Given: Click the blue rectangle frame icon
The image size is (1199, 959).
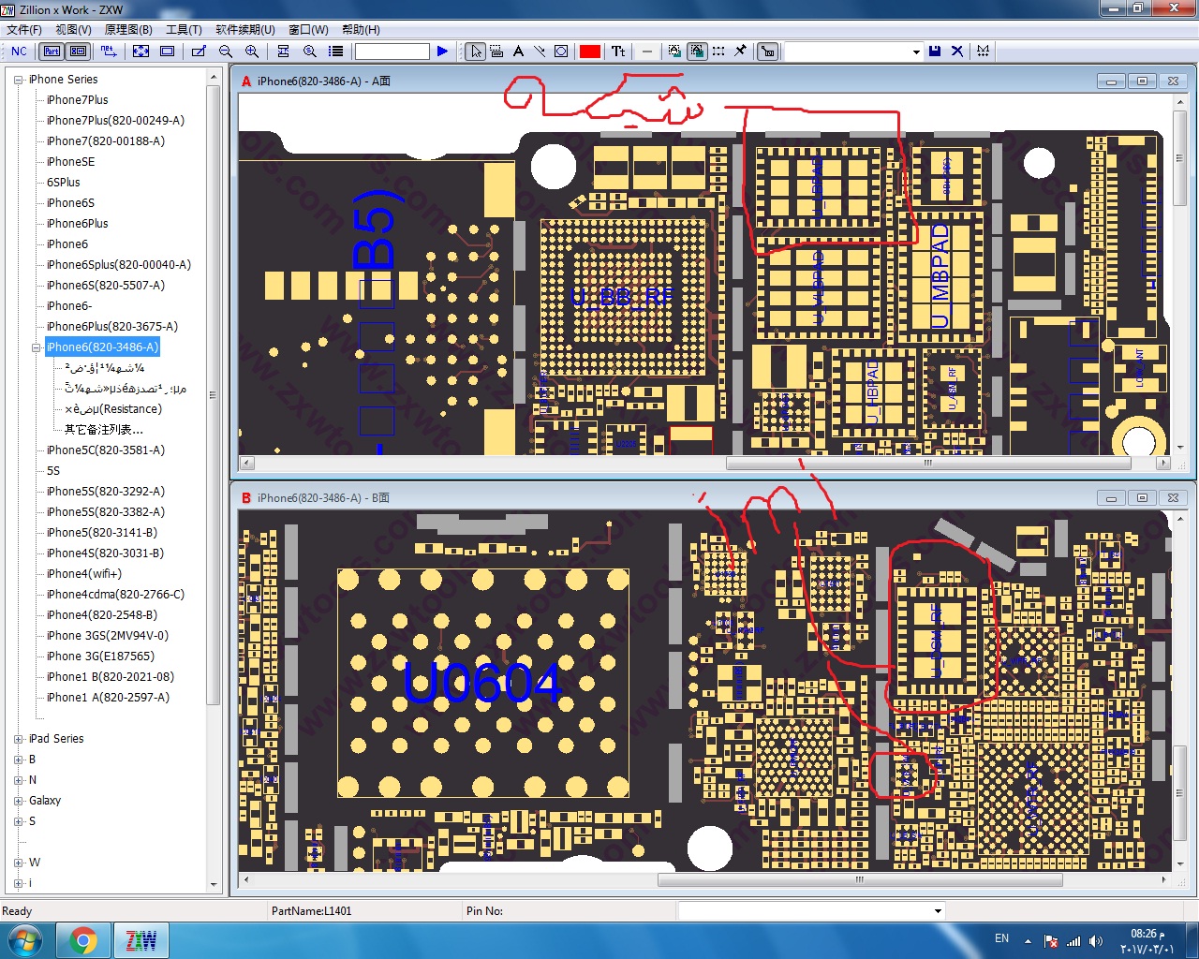Looking at the screenshot, I should 168,52.
